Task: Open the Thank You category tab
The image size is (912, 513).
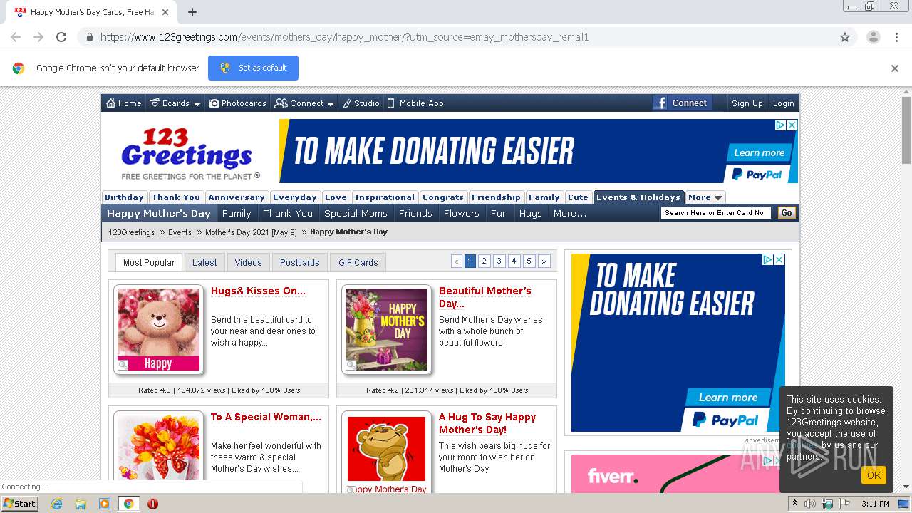Action: click(176, 197)
